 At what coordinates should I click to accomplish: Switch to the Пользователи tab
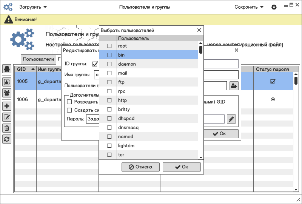pos(39,59)
